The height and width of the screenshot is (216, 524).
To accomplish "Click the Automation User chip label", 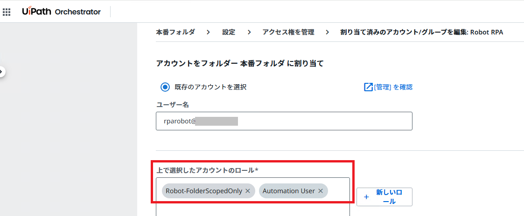I will 288,191.
